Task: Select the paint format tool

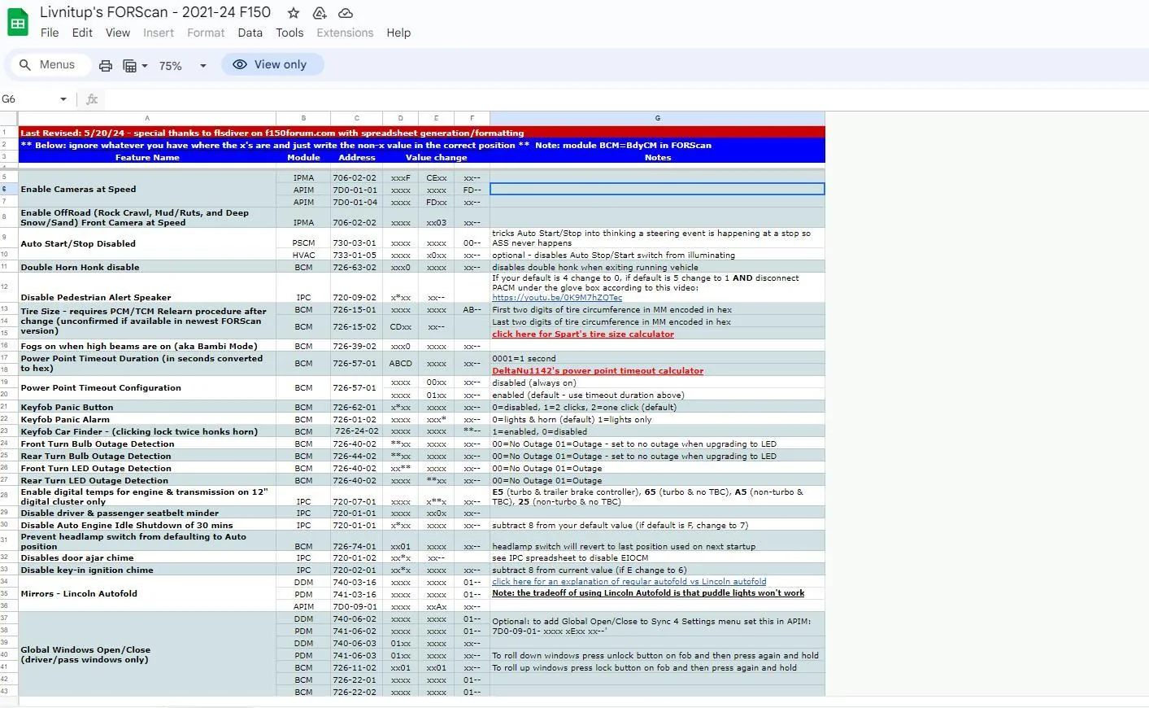Action: click(x=130, y=64)
